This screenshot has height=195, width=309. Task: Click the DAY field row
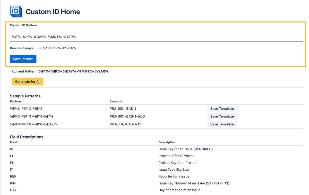[x=157, y=190]
